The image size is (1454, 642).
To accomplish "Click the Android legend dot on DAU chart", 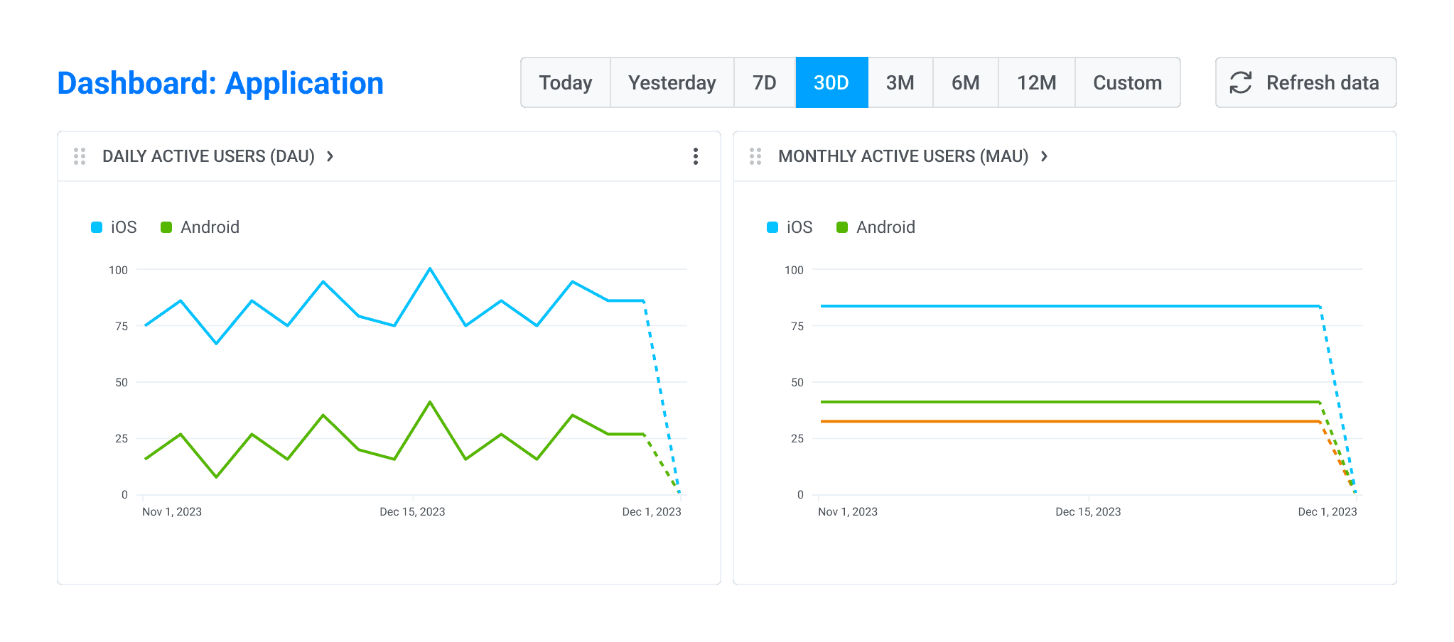I will coord(165,227).
